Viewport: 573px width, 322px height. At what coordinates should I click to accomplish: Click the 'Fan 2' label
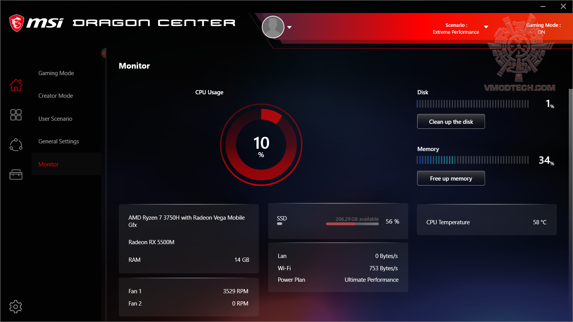point(135,304)
